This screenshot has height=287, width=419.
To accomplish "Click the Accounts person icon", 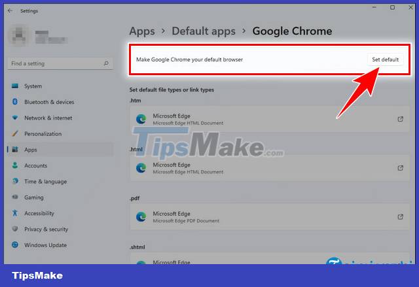I will point(15,165).
